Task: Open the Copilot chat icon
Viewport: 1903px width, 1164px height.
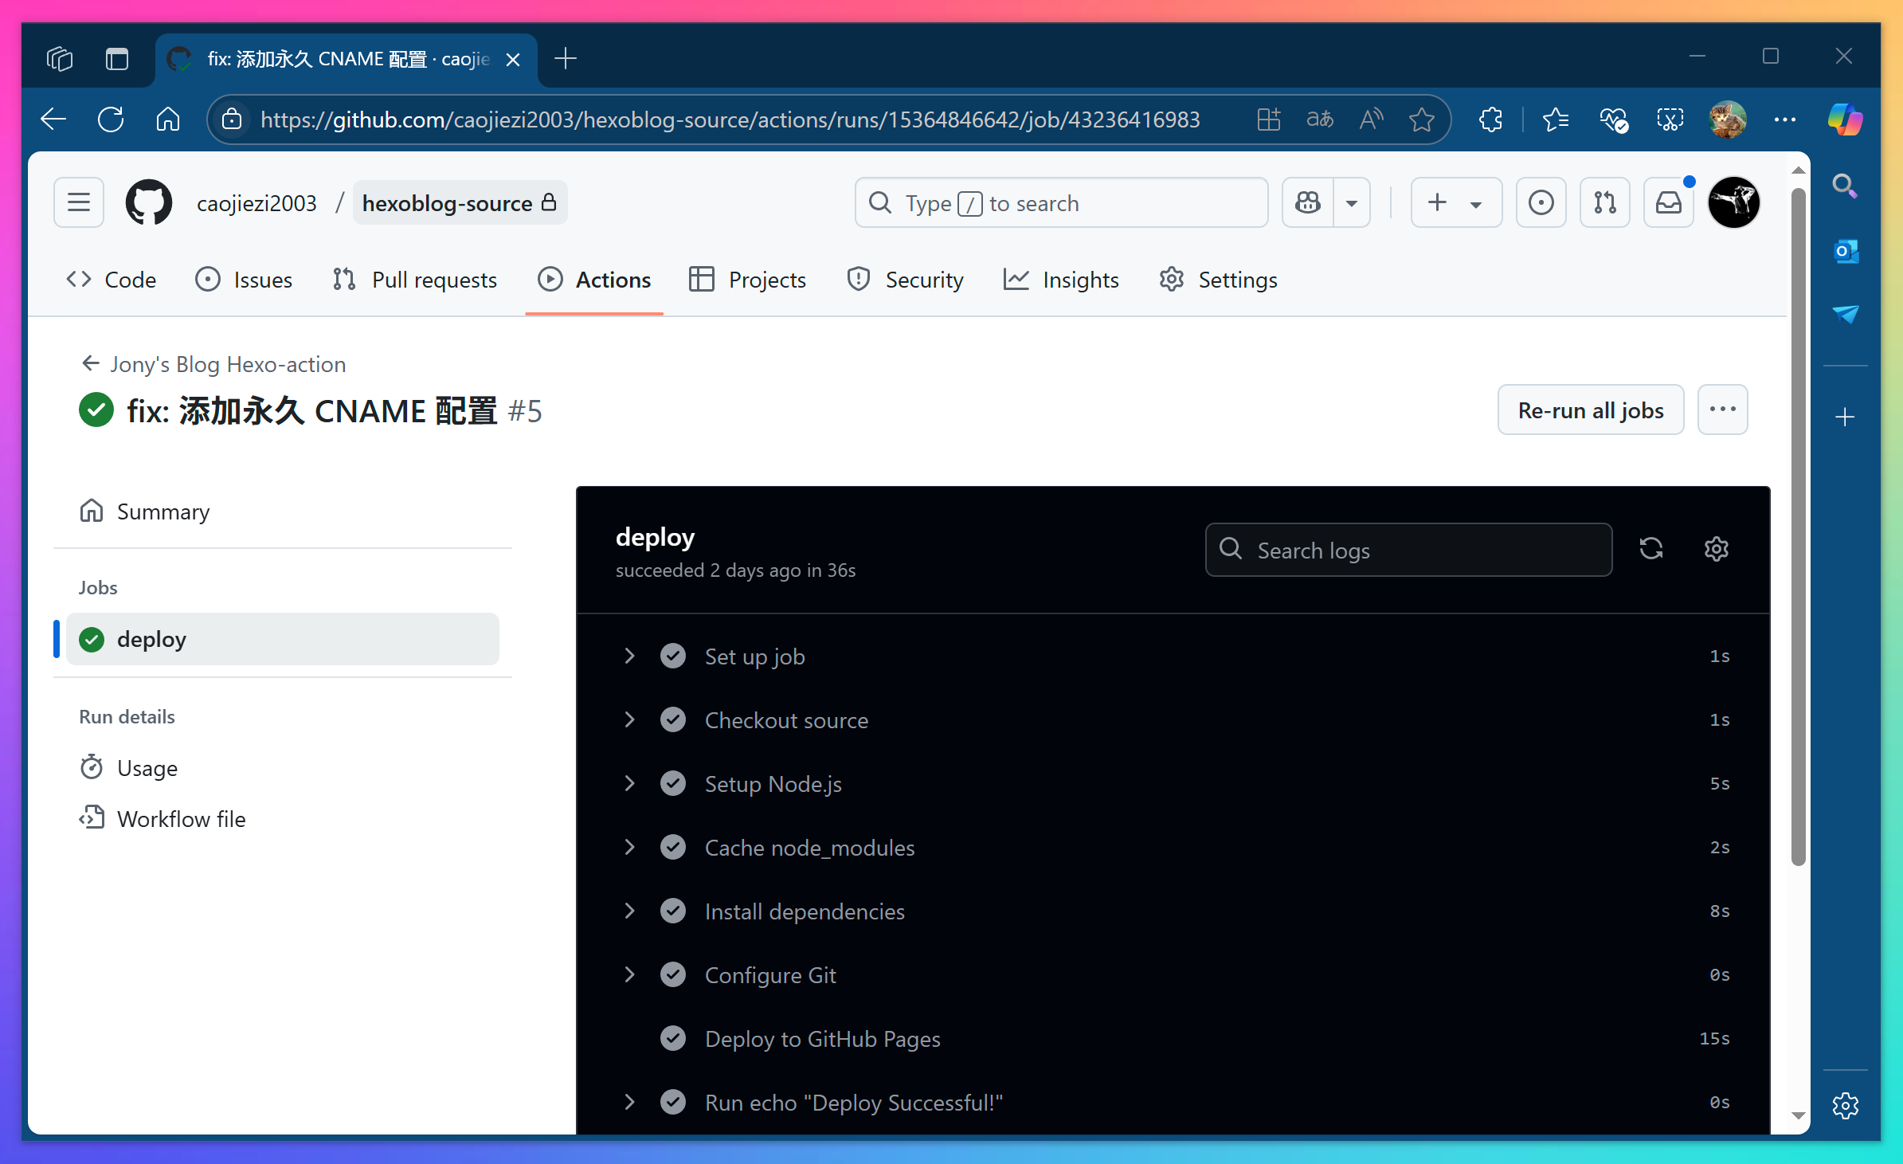Action: (1308, 203)
